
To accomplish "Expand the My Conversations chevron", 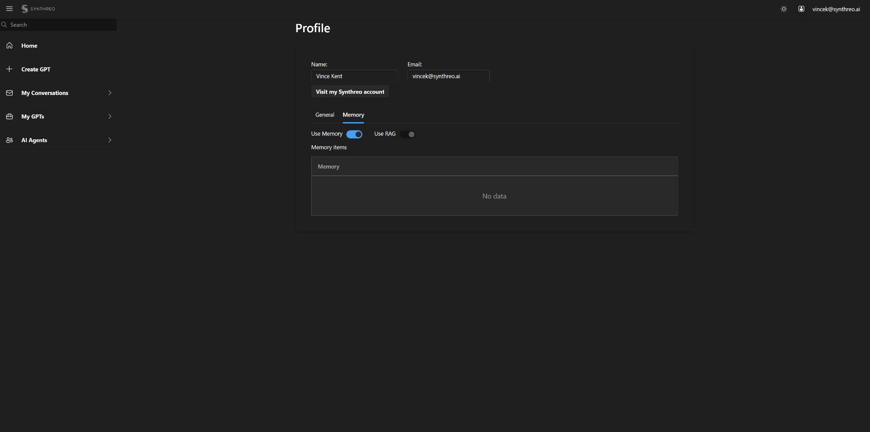I will tap(110, 93).
